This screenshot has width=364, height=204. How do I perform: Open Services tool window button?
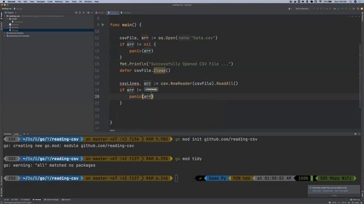point(66,199)
